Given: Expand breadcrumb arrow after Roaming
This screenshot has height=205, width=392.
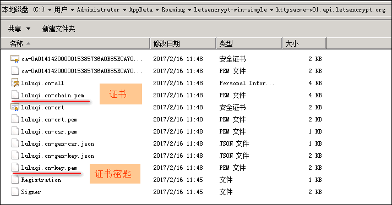Looking at the screenshot, I should [189, 10].
